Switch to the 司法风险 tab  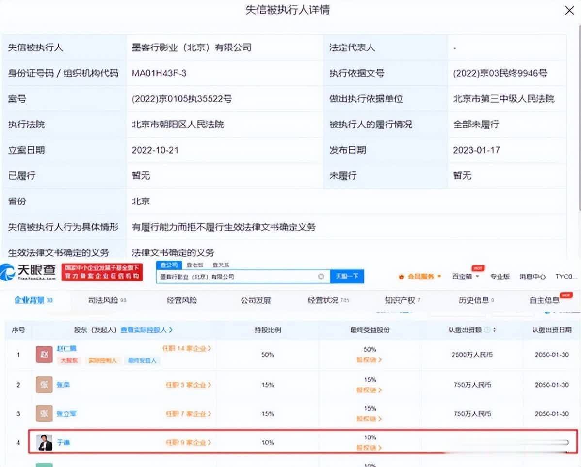107,300
